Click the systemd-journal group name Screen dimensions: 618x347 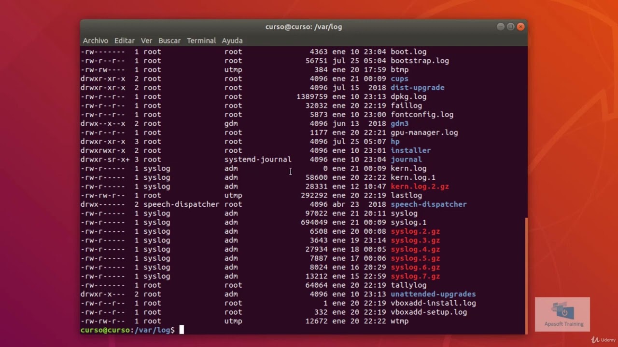coord(258,160)
